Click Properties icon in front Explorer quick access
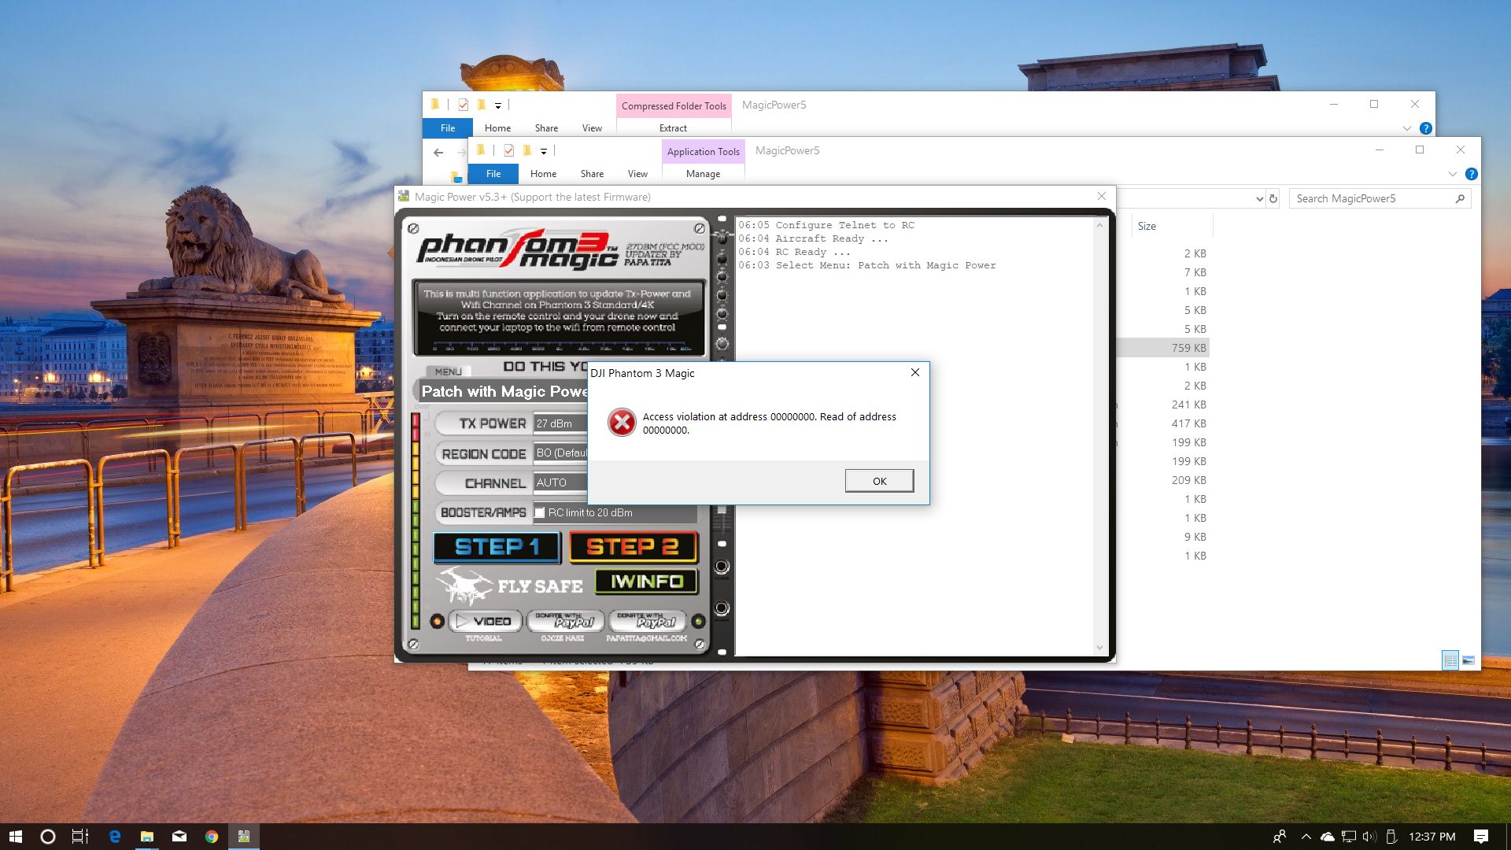Viewport: 1511px width, 850px height. [508, 150]
